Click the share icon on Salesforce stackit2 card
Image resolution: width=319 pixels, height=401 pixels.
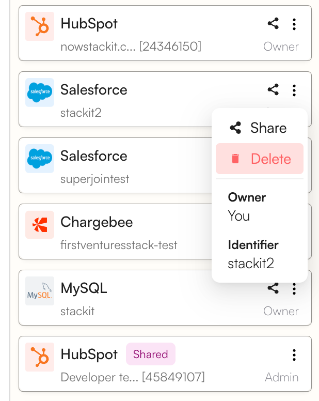point(273,89)
